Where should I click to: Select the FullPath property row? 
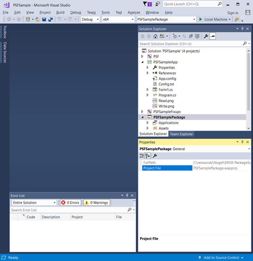click(x=197, y=162)
